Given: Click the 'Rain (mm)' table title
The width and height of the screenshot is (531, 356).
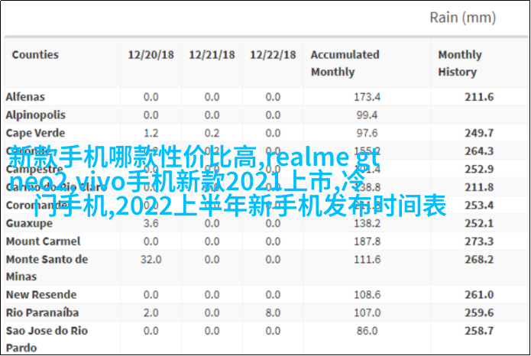Looking at the screenshot, I should click(462, 18).
